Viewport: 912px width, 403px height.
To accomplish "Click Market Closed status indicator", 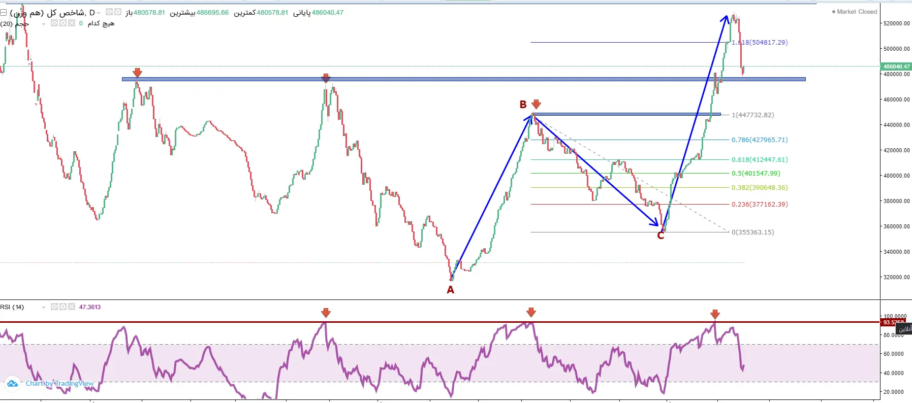I will pos(855,12).
